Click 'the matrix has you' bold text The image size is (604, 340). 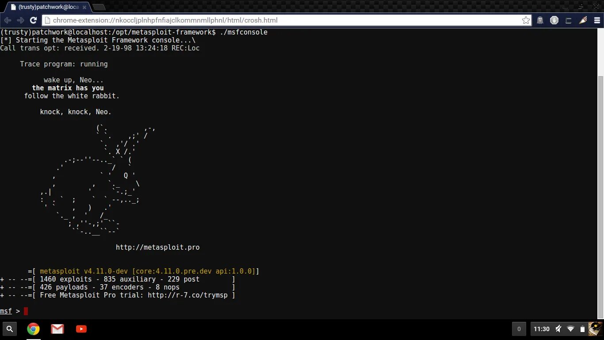(x=68, y=88)
